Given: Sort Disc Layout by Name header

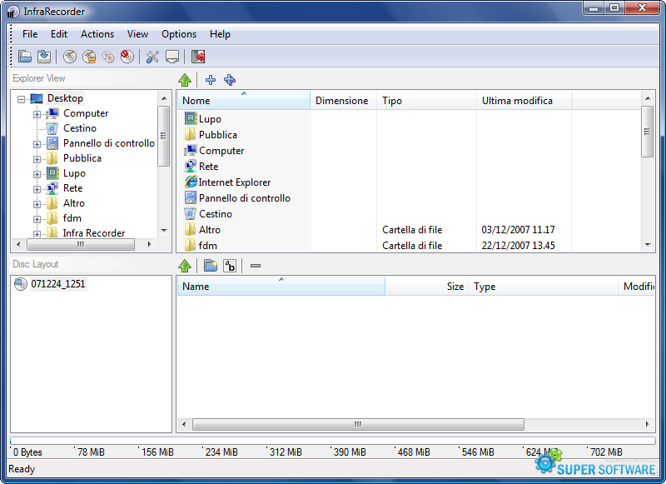Looking at the screenshot, I should [281, 286].
